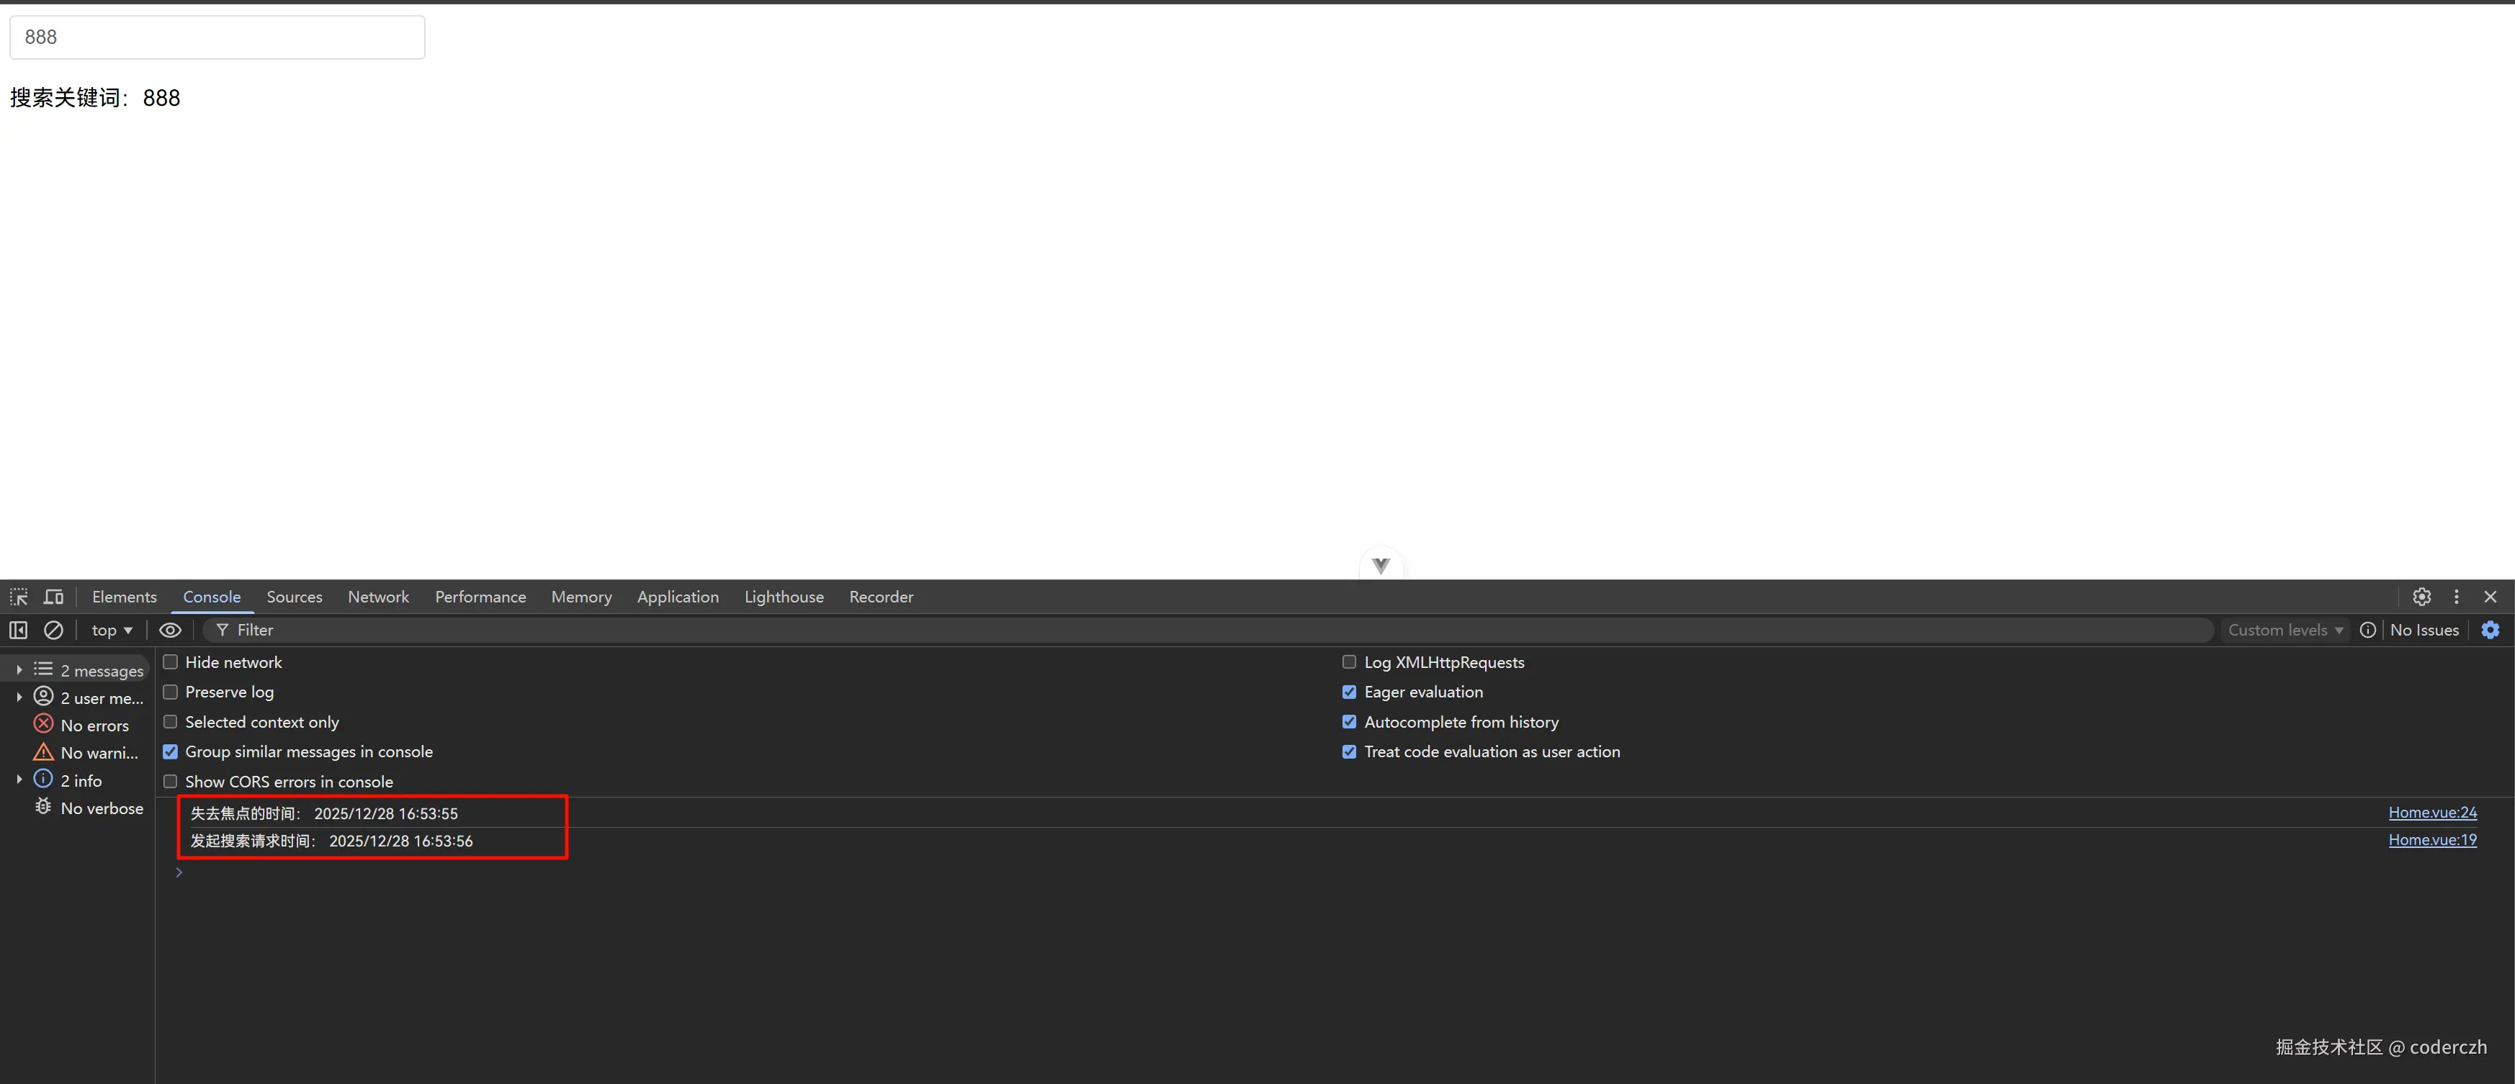Open the three-dot customize DevTools menu
The image size is (2515, 1084).
tap(2457, 596)
